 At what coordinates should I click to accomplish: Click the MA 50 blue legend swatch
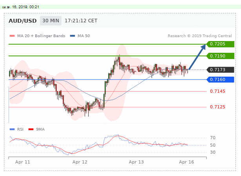(72, 36)
